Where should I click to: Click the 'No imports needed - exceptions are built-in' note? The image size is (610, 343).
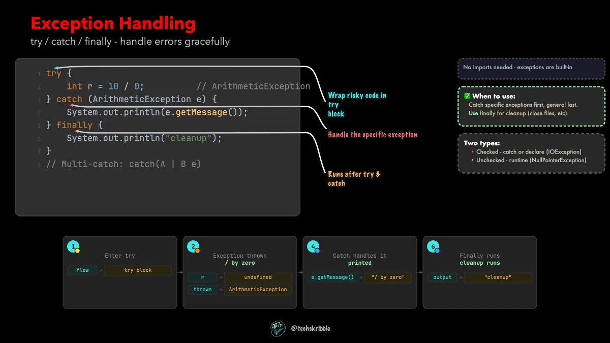click(517, 67)
